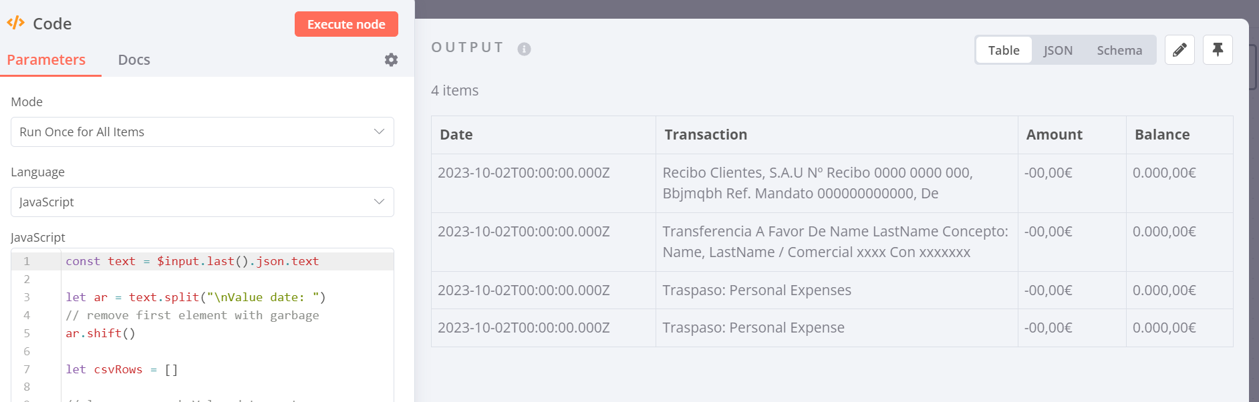Click the Balance column header
1259x402 pixels.
[1162, 135]
